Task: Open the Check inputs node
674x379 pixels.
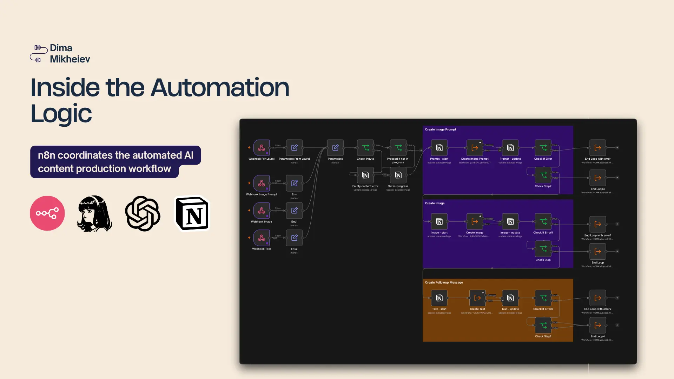Action: 365,148
